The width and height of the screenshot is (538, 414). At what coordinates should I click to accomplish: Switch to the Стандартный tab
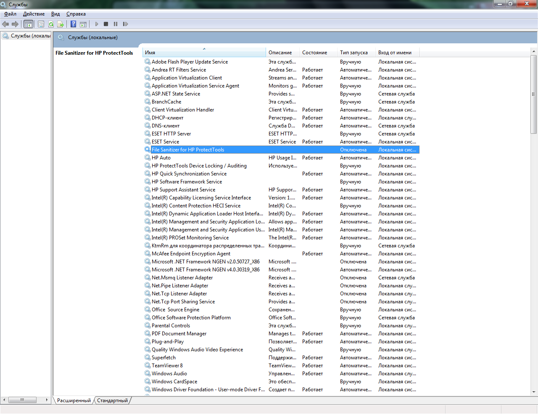tap(112, 401)
